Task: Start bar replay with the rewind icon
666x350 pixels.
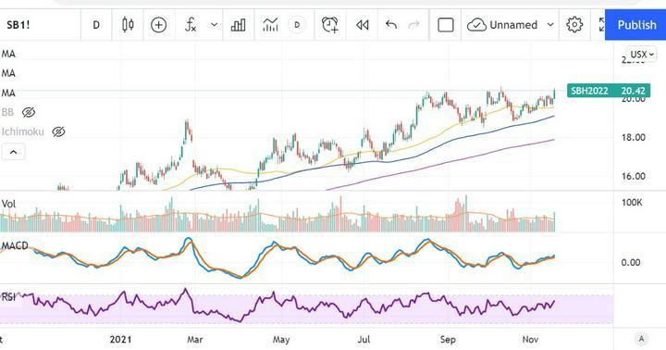Action: click(362, 25)
